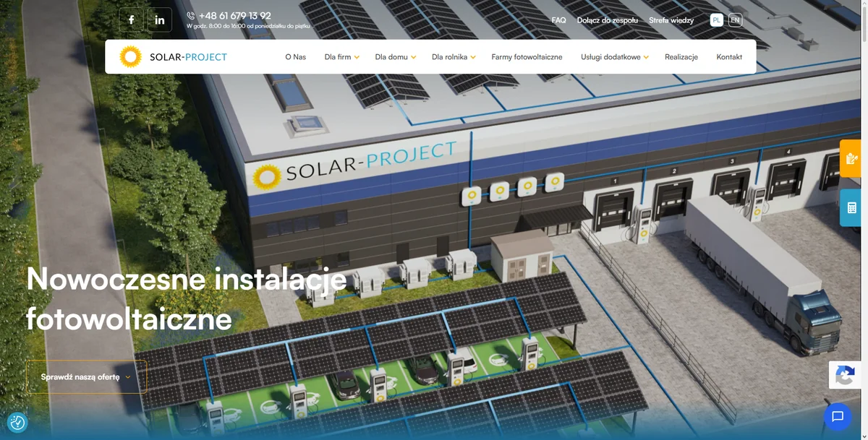Expand the Dla firm arrow
The width and height of the screenshot is (868, 440).
357,57
